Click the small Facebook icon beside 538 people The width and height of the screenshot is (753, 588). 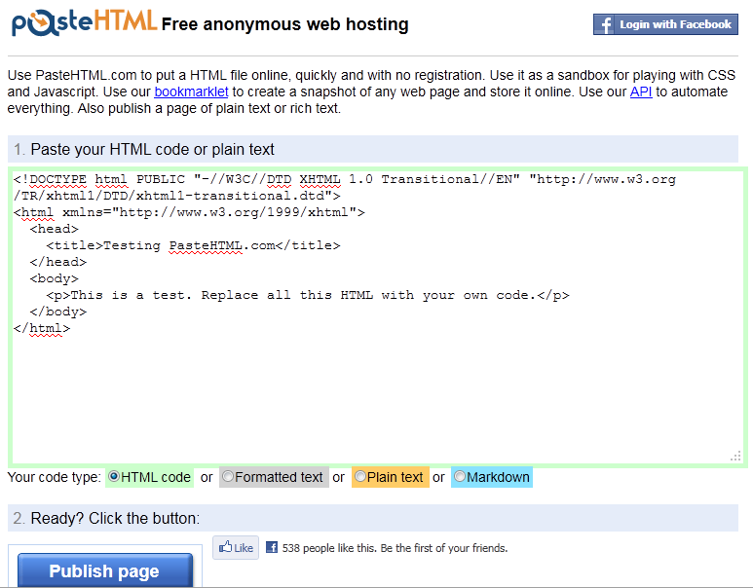[x=272, y=547]
